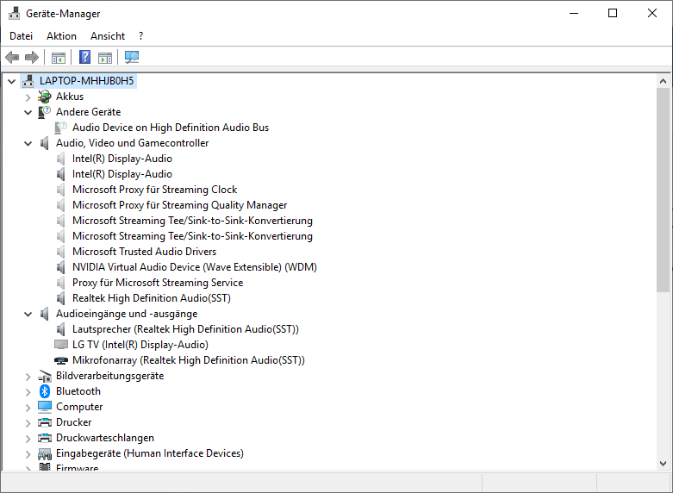This screenshot has width=673, height=493.
Task: Collapse the LAPTOP-MHHJB0H5 root node
Action: tap(12, 81)
